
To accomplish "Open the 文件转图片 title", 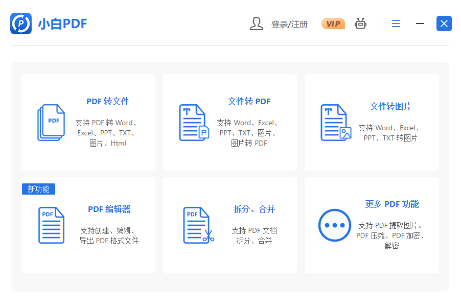I will coord(390,106).
